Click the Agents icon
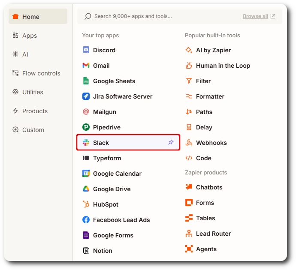296x270 pixels. tap(189, 249)
